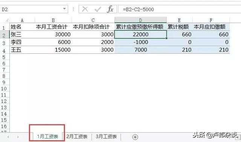Click cell with header 姓名
241x142 pixels.
coord(22,27)
